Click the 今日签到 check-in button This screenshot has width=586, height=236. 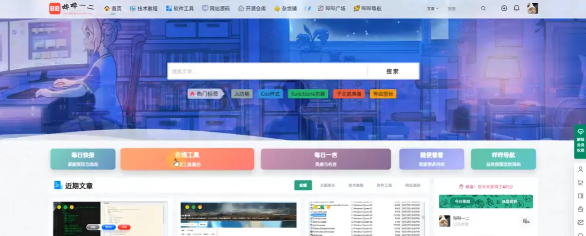click(463, 201)
